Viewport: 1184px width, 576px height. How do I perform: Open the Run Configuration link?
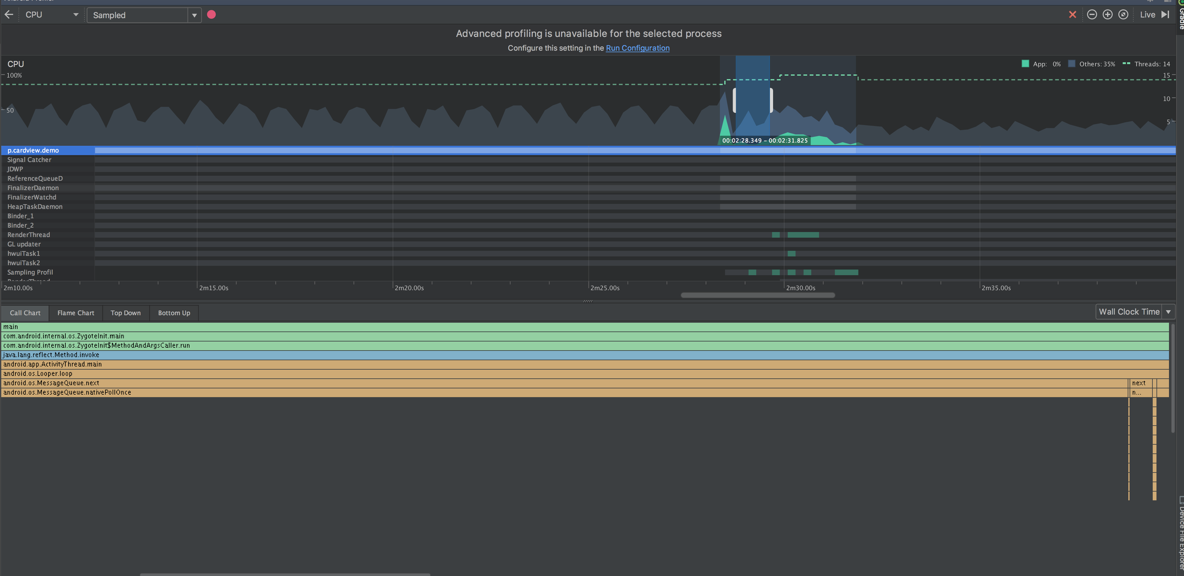[637, 48]
